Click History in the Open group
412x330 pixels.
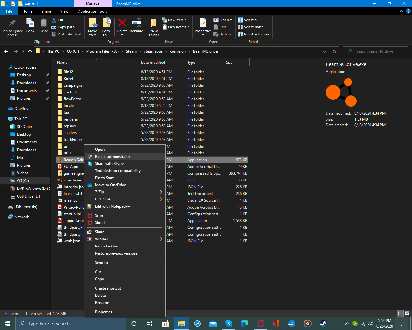point(222,34)
